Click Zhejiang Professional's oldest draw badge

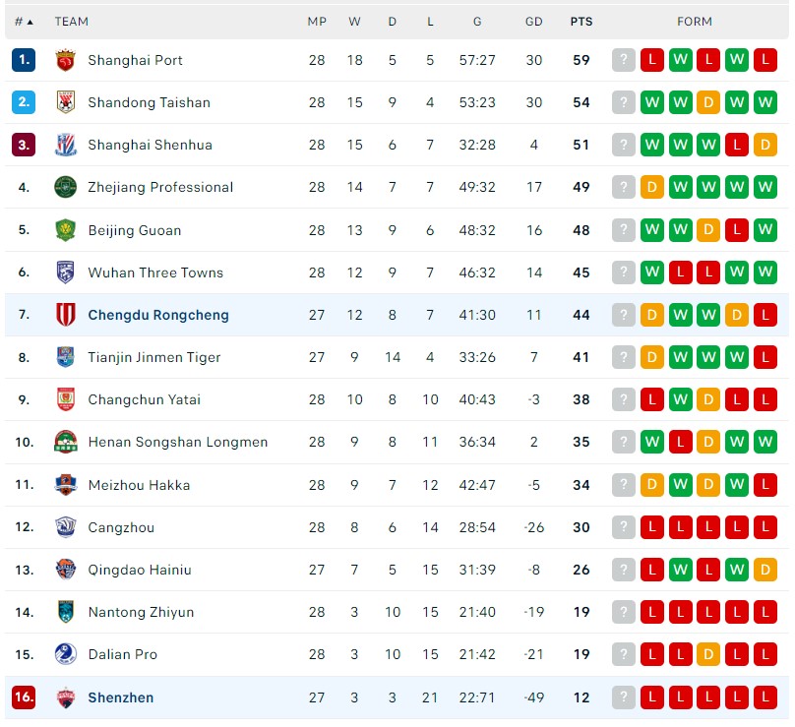click(x=651, y=187)
